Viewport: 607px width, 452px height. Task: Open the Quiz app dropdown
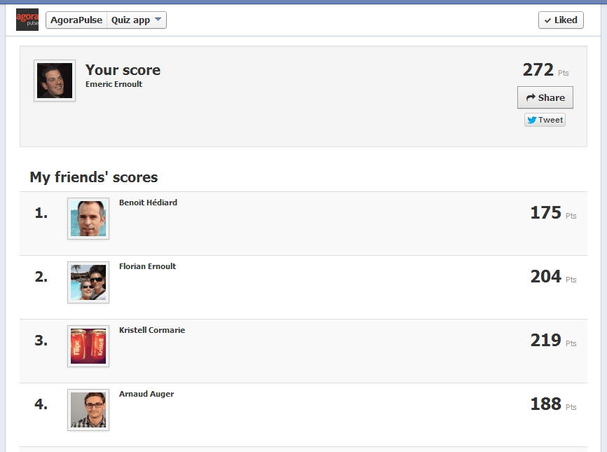(x=137, y=20)
